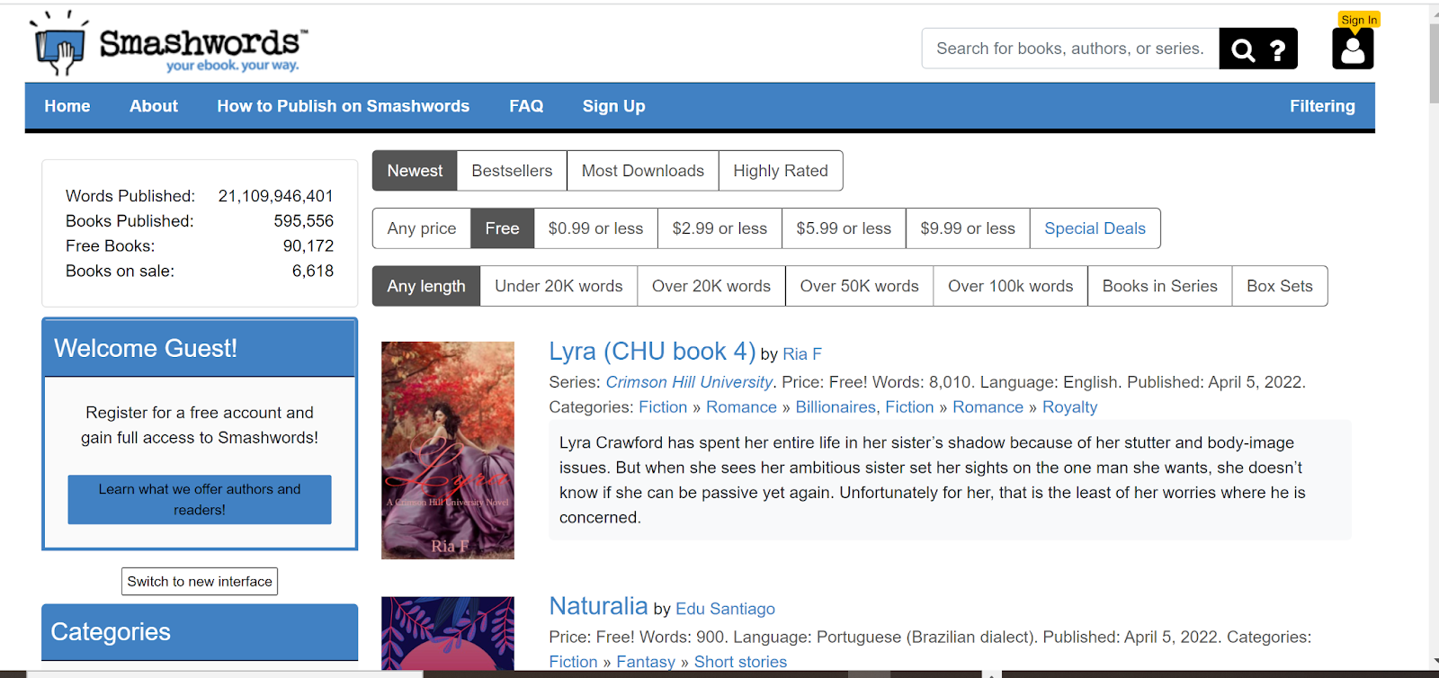Sort by Bestsellers
The height and width of the screenshot is (678, 1439).
[512, 171]
